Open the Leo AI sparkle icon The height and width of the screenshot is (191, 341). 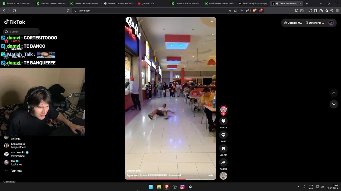coord(326,11)
